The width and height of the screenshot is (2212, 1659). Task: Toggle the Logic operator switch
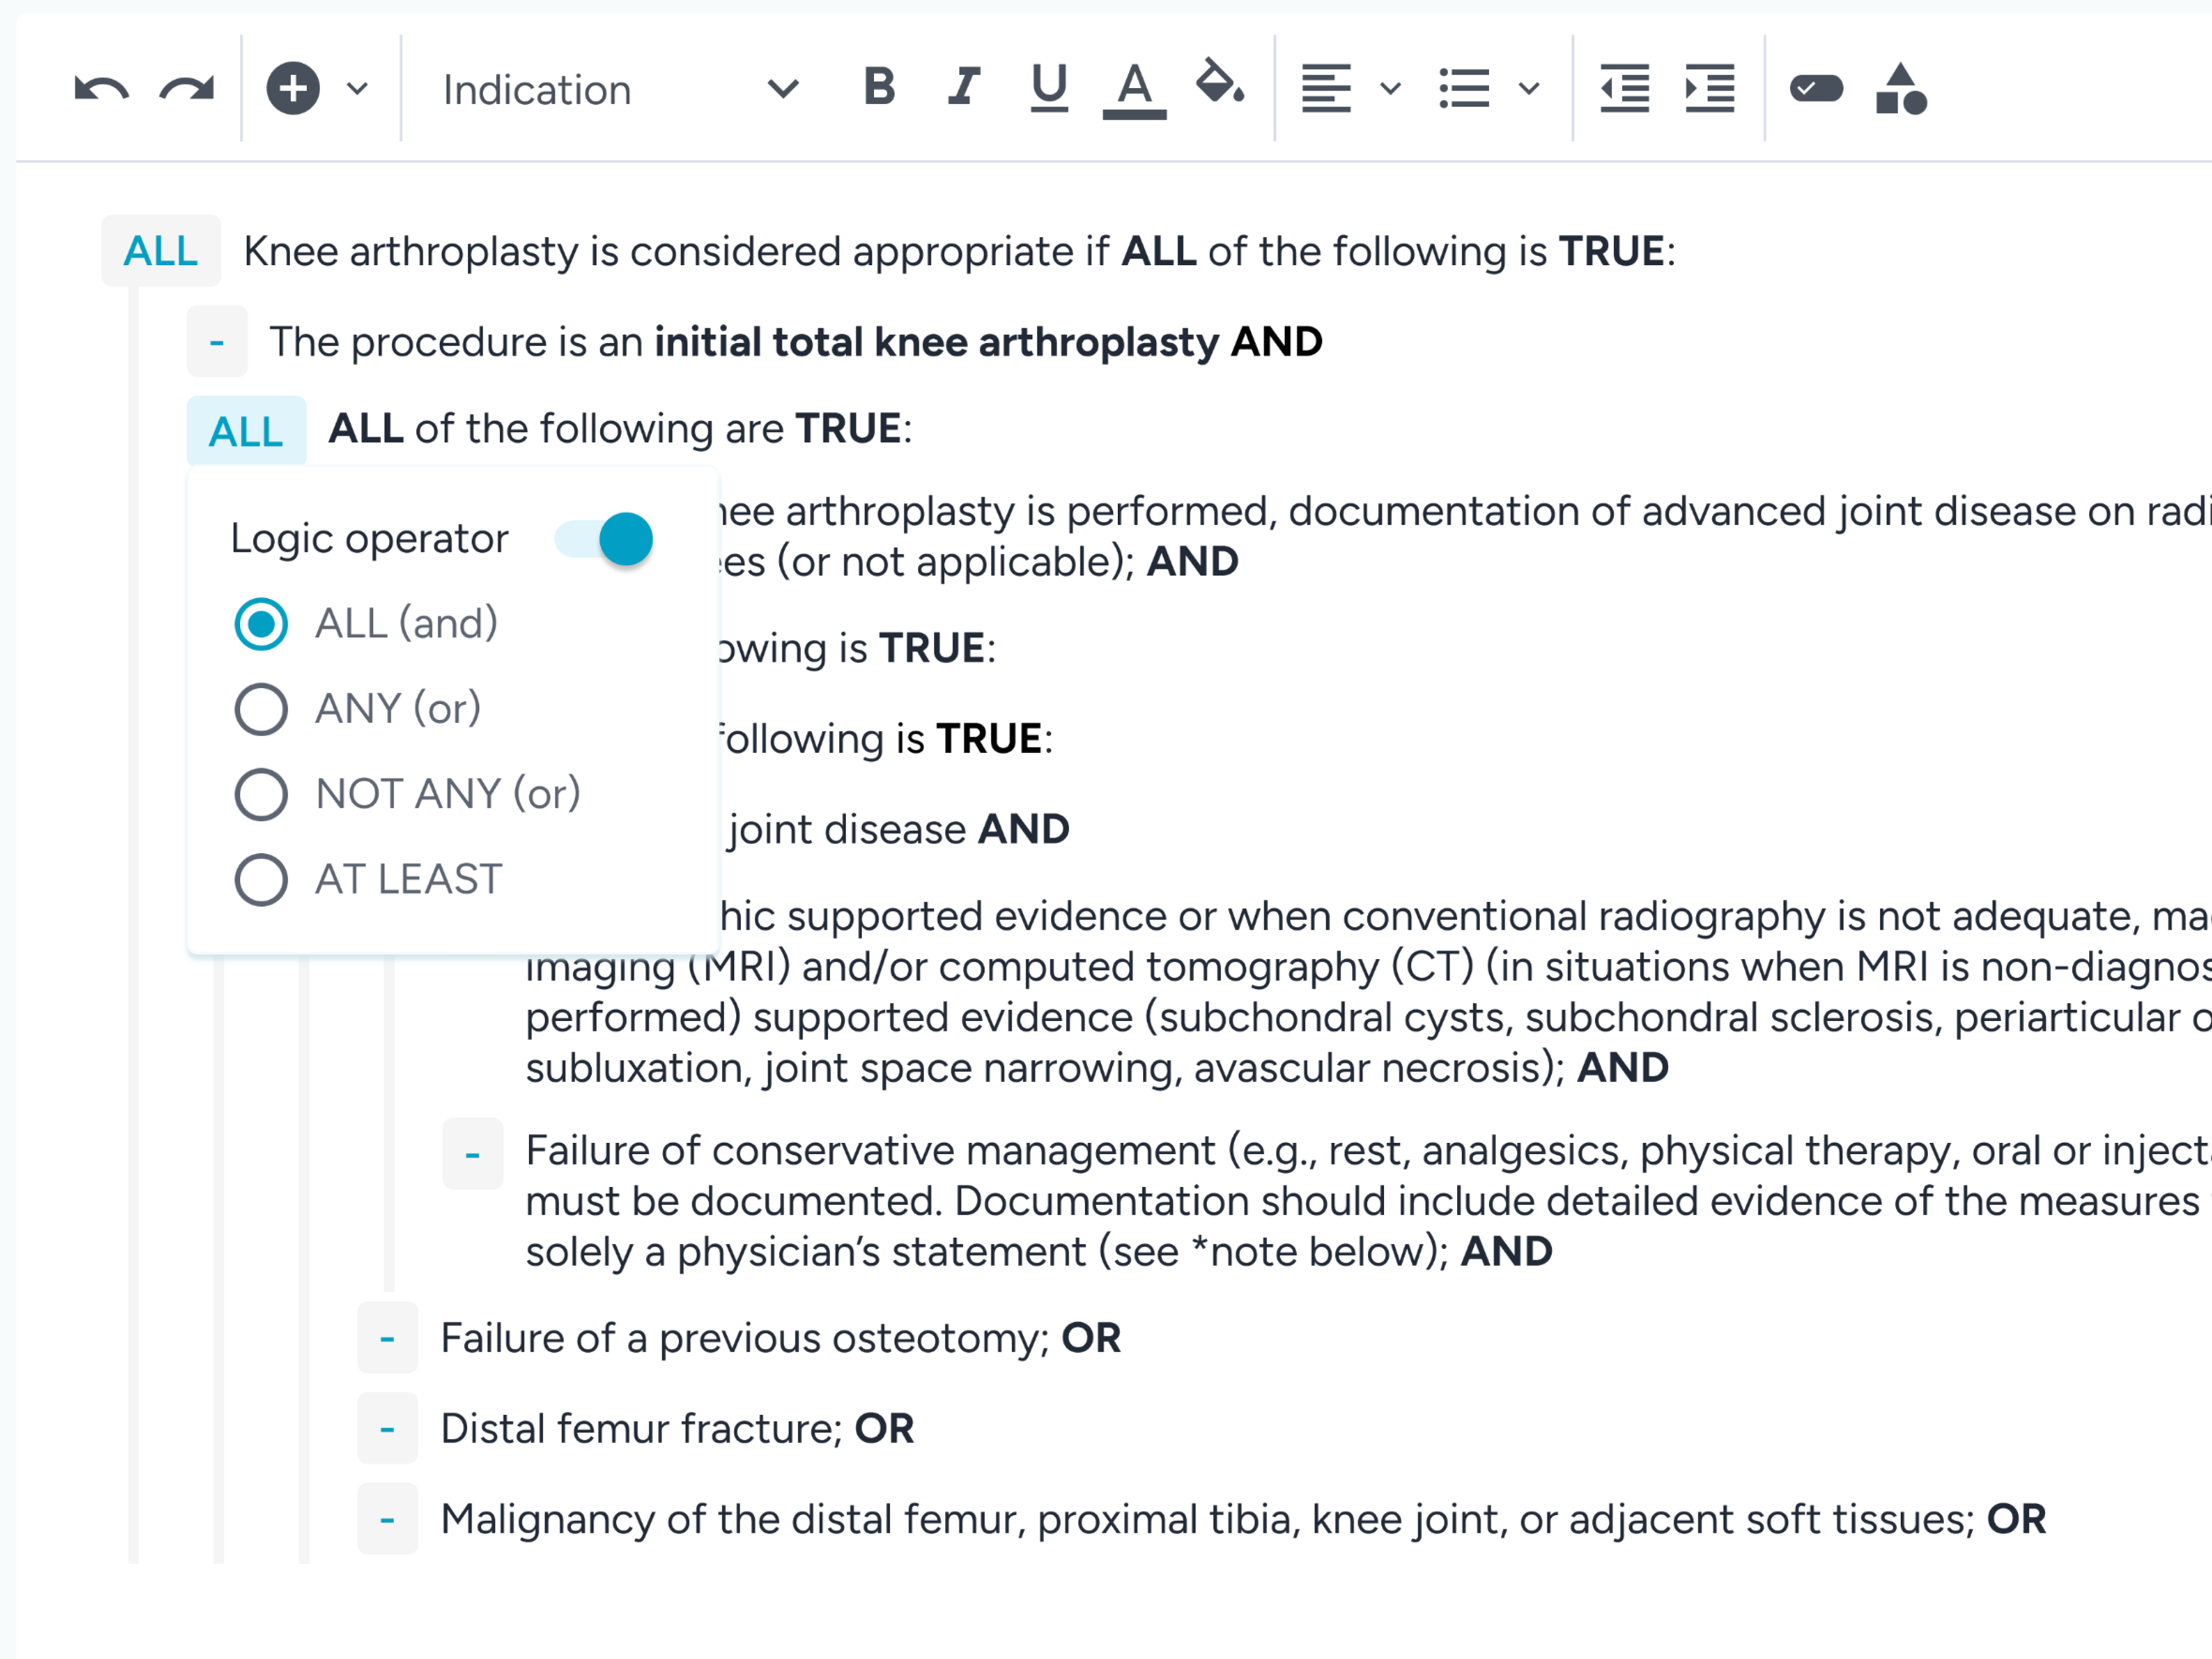(x=605, y=539)
